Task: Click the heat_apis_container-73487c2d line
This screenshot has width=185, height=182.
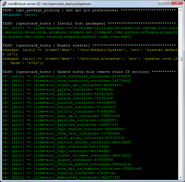Action: [x=61, y=116]
